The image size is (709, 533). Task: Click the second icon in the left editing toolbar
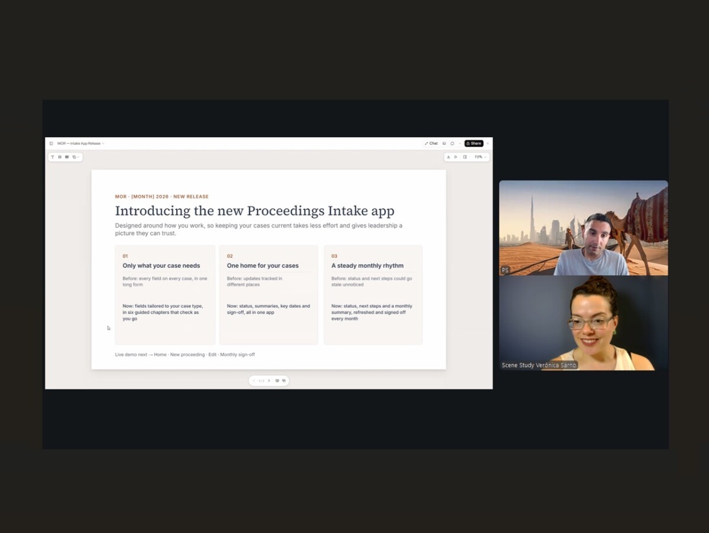pyautogui.click(x=60, y=157)
